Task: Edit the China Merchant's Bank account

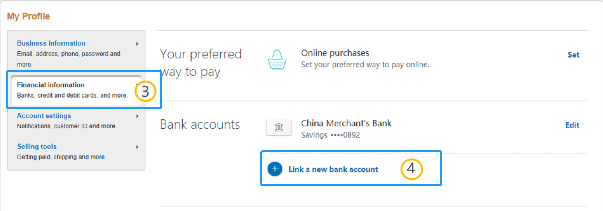Action: 572,125
